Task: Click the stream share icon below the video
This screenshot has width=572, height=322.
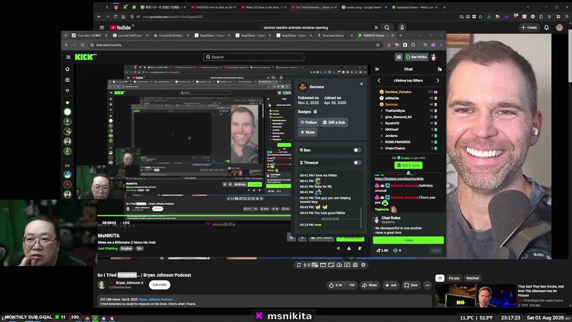Action: coord(338,248)
